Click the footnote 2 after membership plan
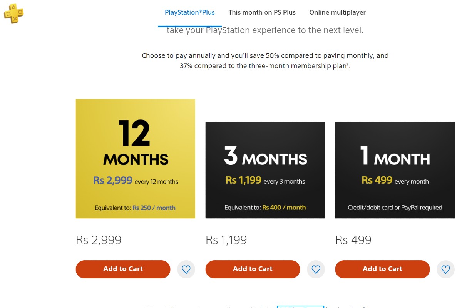Viewport: 462px width, 308px height. [x=348, y=64]
